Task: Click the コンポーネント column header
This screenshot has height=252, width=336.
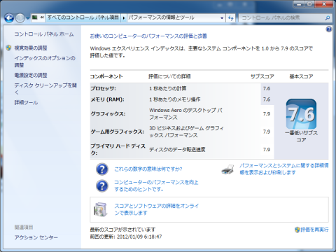Action: pyautogui.click(x=106, y=76)
